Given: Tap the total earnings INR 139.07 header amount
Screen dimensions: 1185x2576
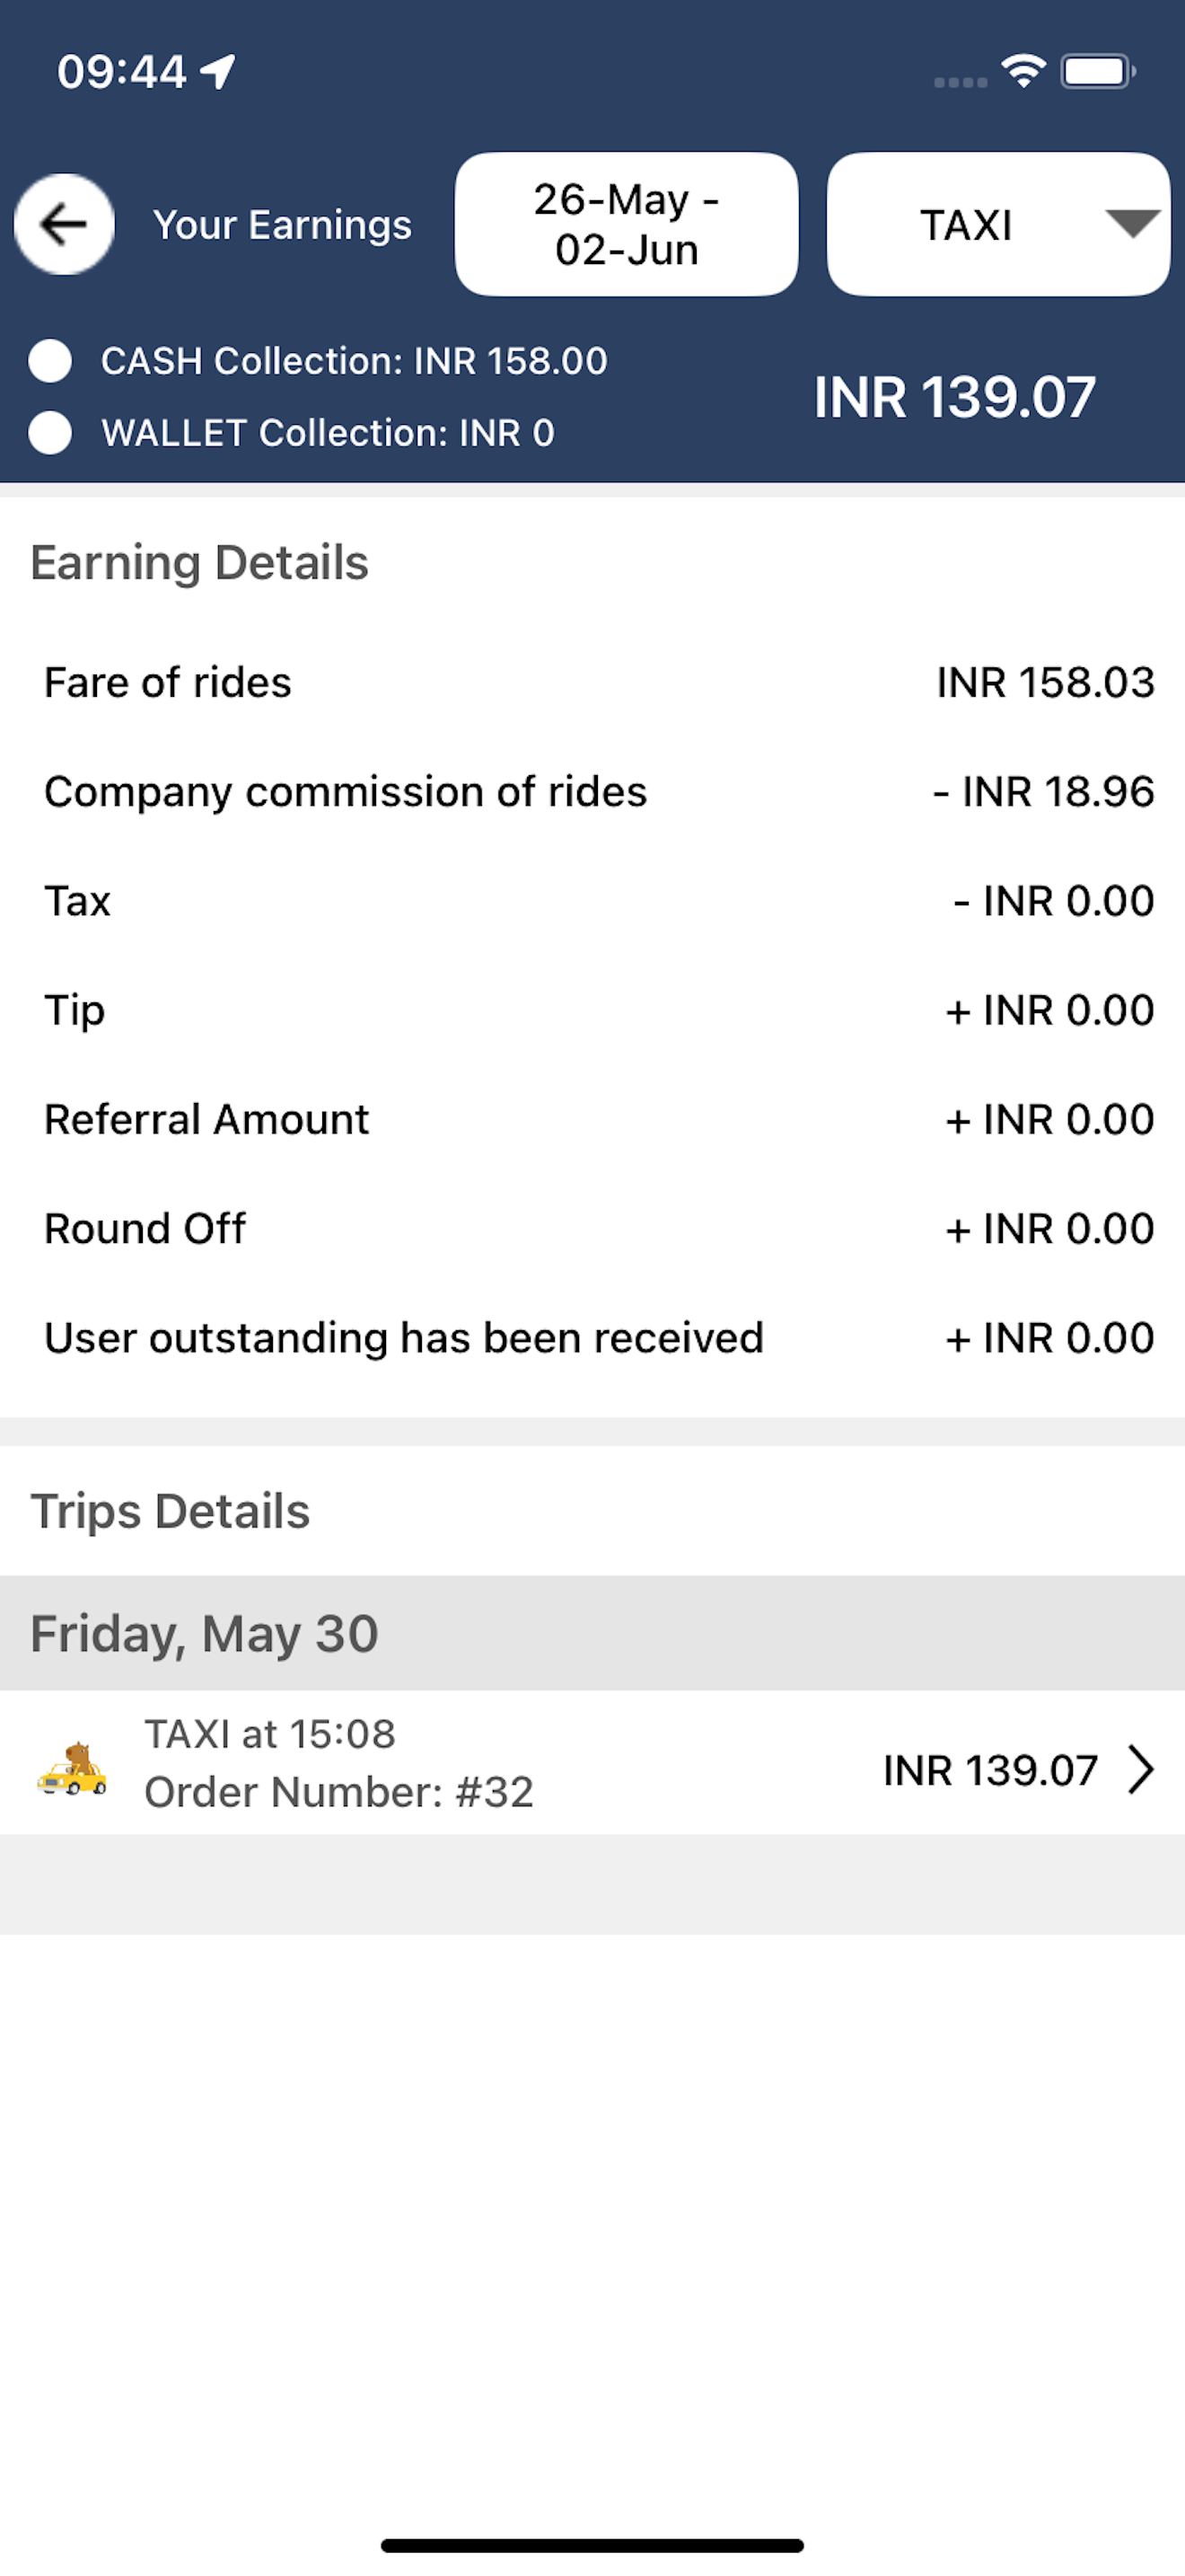Looking at the screenshot, I should pos(954,397).
